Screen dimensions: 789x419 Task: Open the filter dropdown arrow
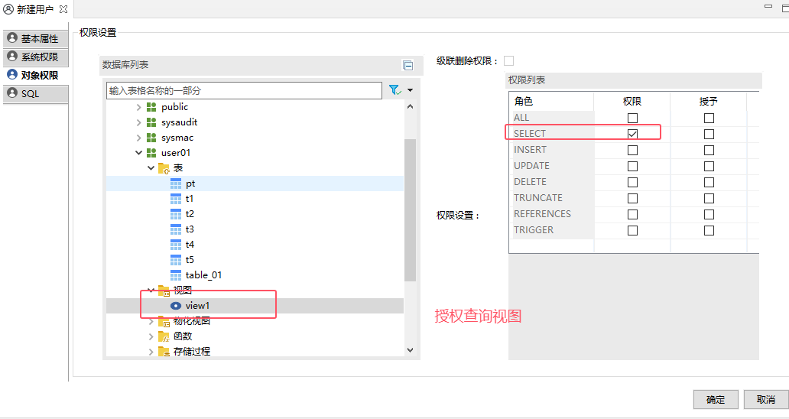coord(411,90)
